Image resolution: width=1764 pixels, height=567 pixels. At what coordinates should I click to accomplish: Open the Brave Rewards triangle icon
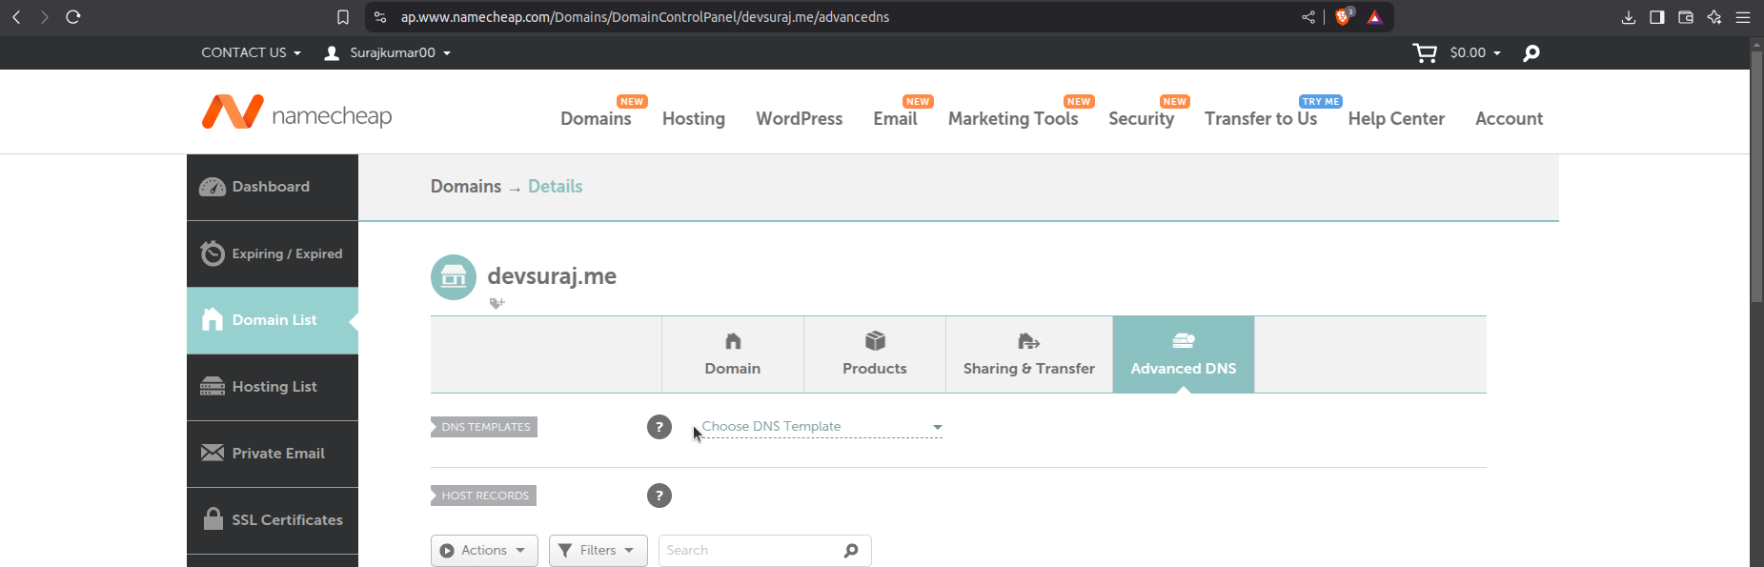(x=1374, y=17)
